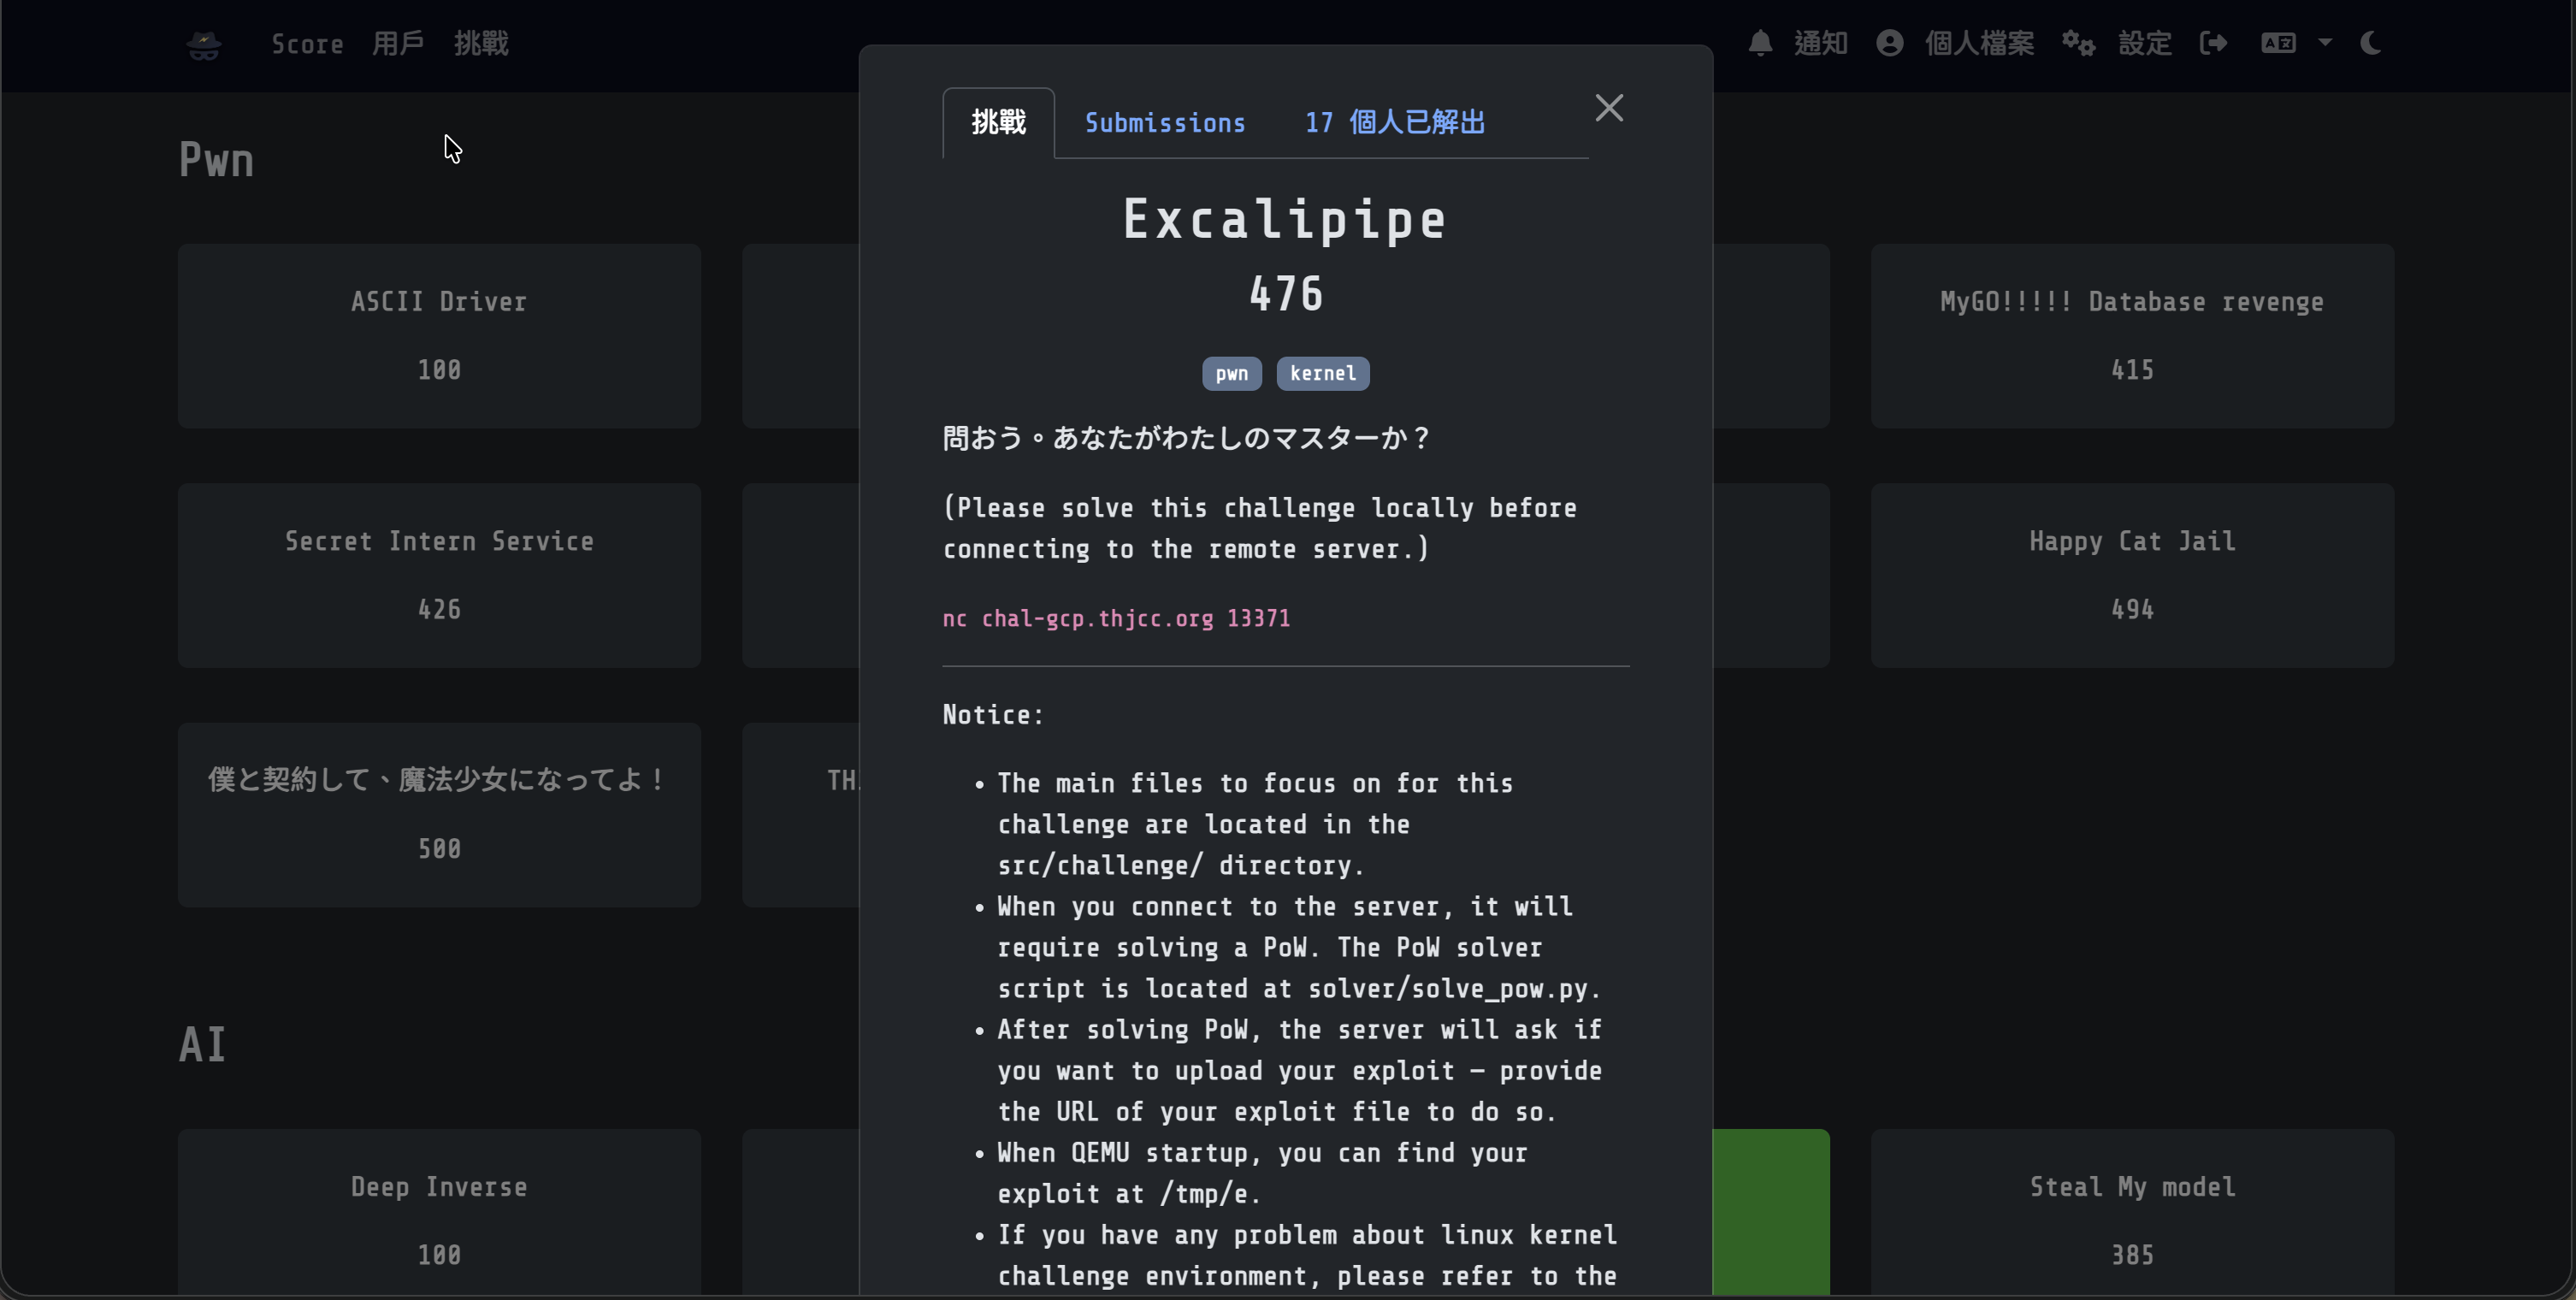Open the Steal My model challenge
The height and width of the screenshot is (1300, 2576).
pyautogui.click(x=2132, y=1213)
